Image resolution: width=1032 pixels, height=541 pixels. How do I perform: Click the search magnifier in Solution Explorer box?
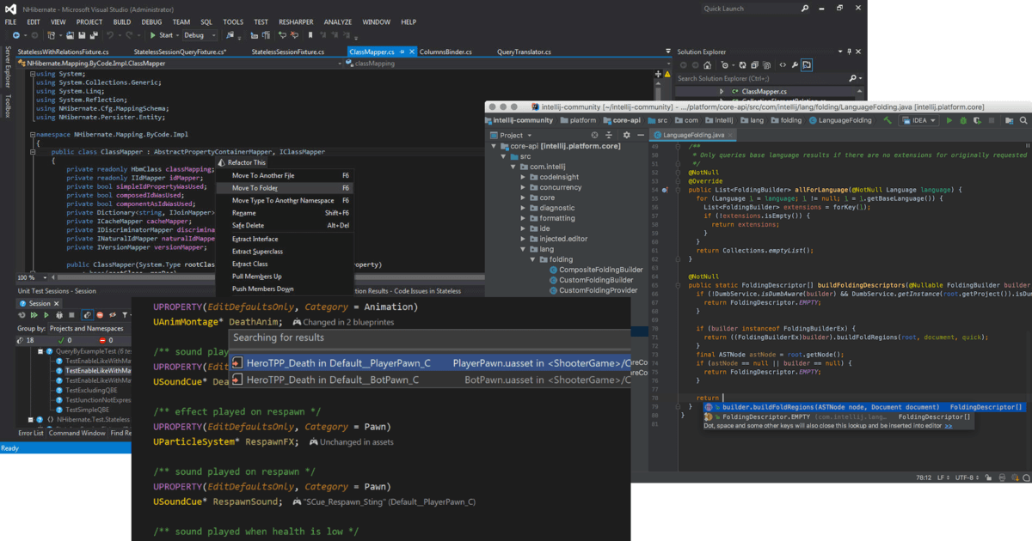(854, 78)
